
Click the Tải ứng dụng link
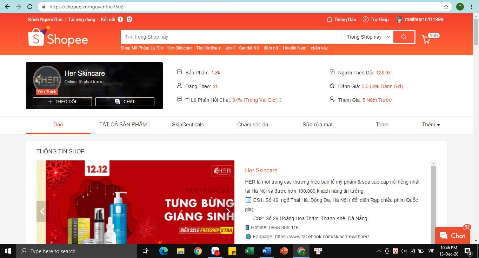tap(82, 19)
